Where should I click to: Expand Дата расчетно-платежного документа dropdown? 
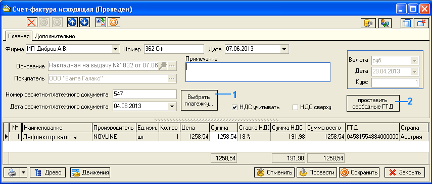tap(172, 107)
